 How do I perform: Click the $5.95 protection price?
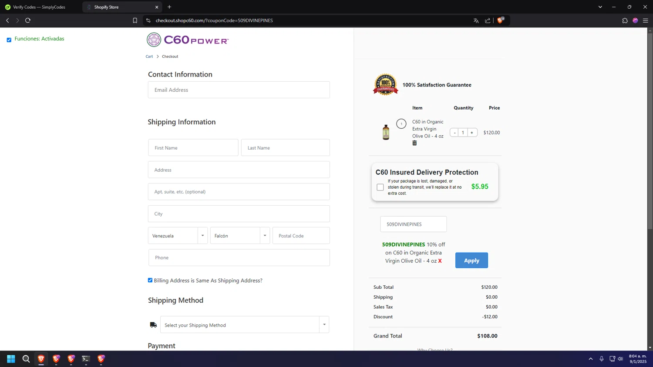click(480, 187)
